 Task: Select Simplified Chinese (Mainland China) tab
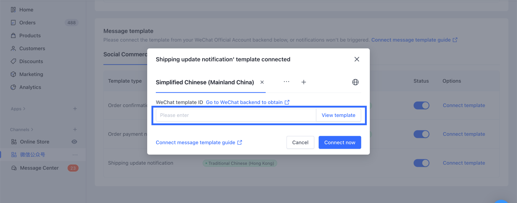pos(205,82)
